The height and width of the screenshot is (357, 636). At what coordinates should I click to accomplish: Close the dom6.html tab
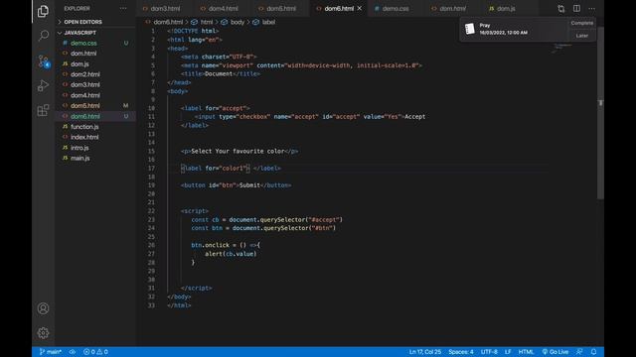pos(360,8)
